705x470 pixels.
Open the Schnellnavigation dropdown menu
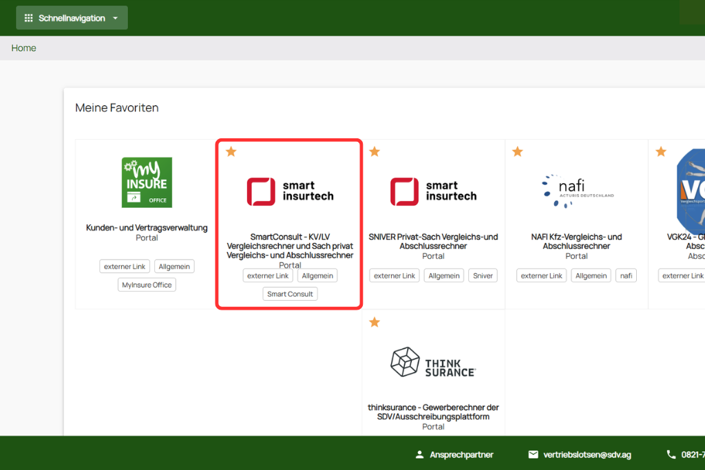tap(72, 18)
